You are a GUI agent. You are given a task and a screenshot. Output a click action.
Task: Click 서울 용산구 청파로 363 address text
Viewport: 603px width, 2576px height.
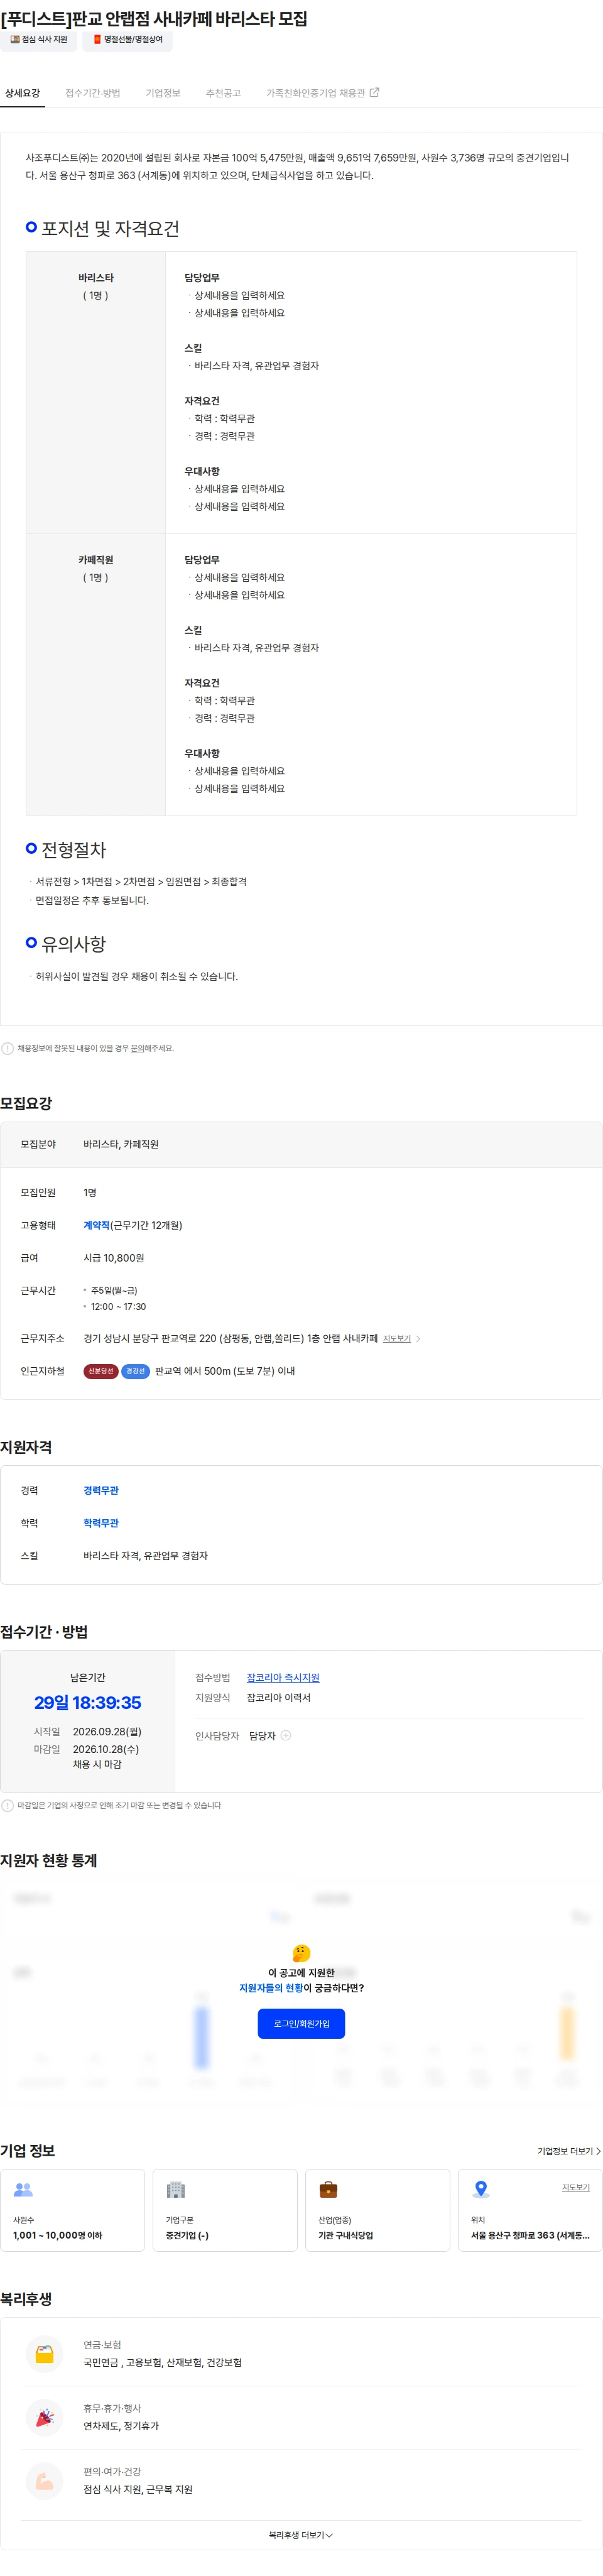[530, 2236]
